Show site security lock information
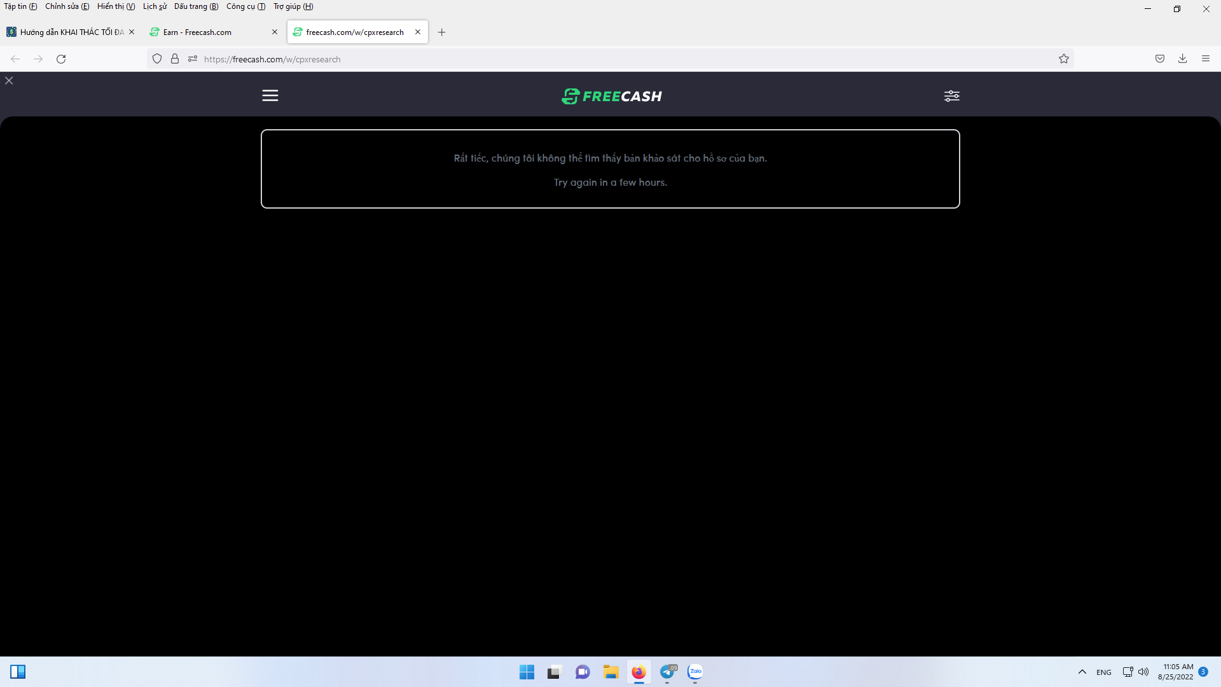 (175, 59)
